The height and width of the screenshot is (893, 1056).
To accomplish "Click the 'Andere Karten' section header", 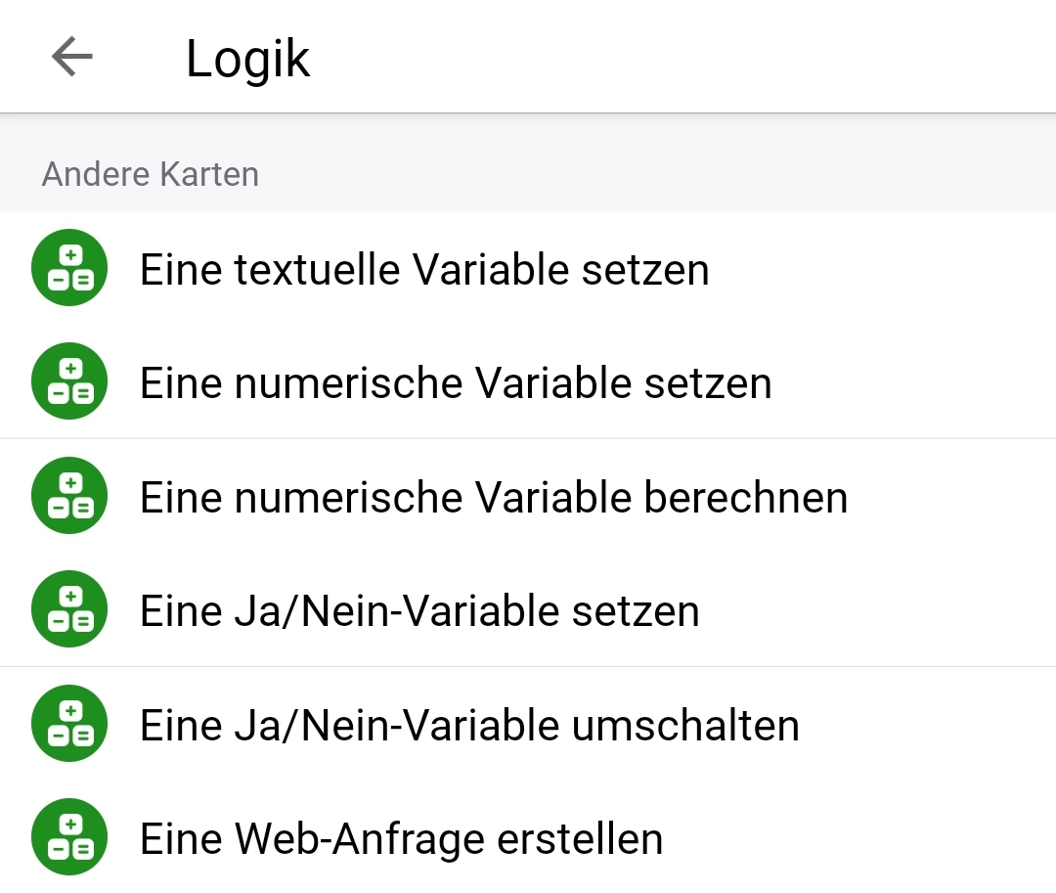I will click(151, 174).
